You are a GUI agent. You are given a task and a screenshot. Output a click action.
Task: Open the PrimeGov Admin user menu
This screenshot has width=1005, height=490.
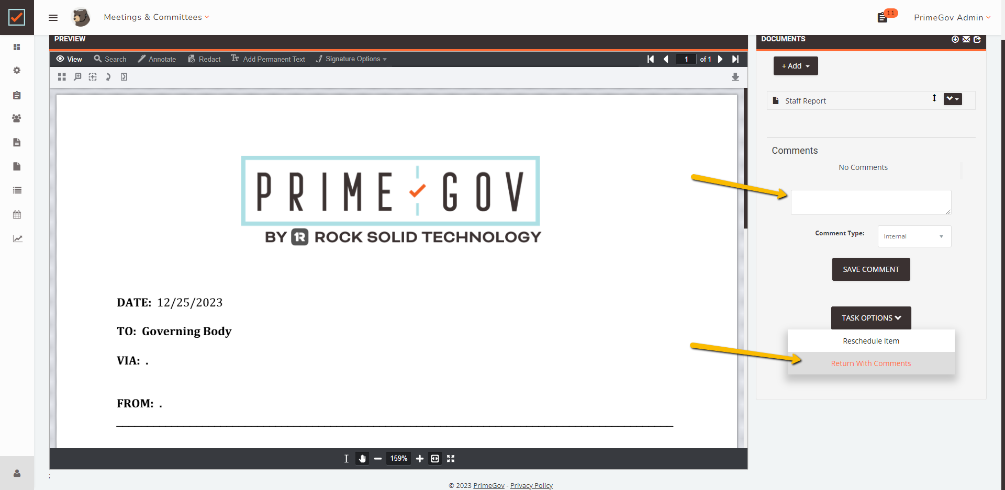(x=952, y=17)
